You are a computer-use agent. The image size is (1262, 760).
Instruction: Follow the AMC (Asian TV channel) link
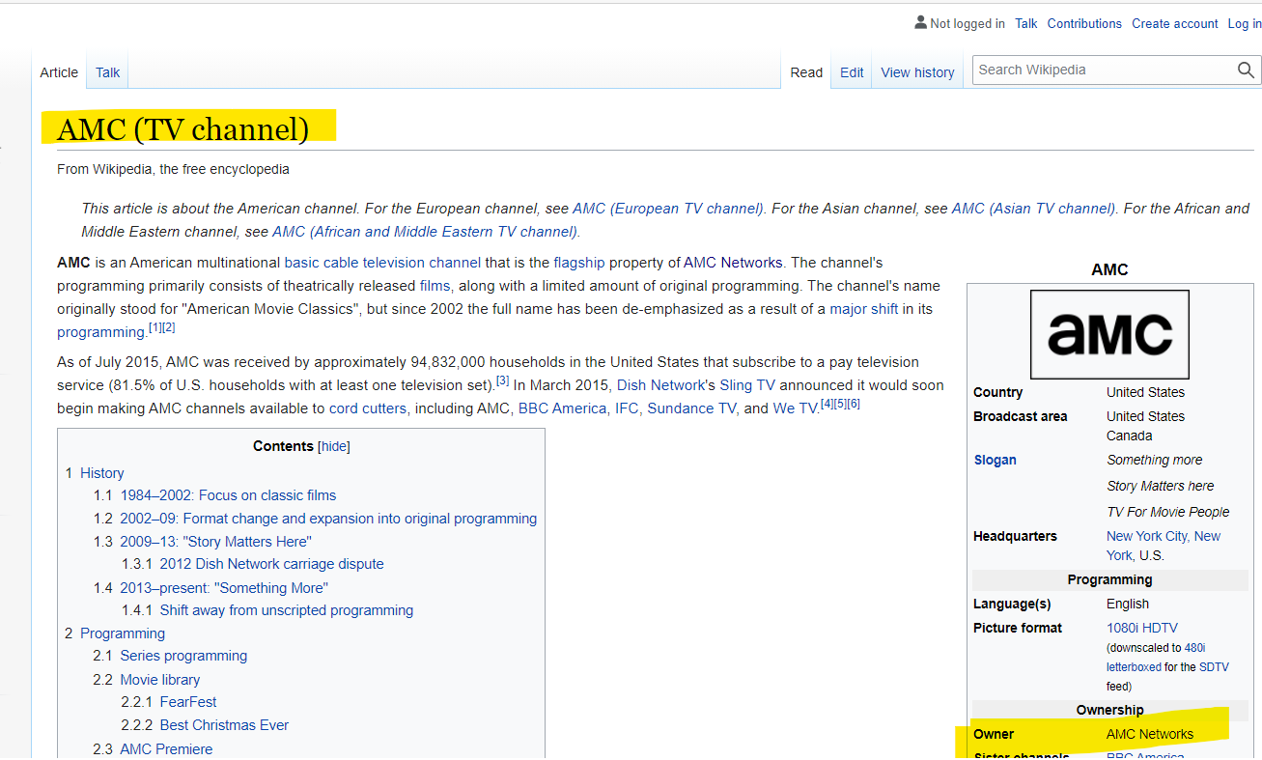pos(1033,209)
